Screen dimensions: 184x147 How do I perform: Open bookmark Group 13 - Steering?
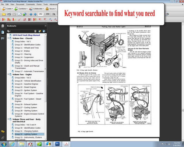(x=23, y=54)
